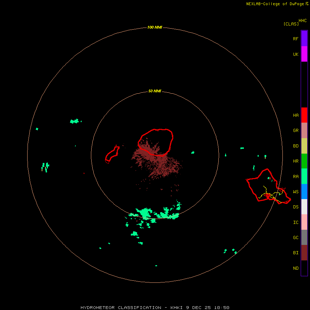310x310 pixels.
Task: Click the KHKI station identifier
Action: click(176, 308)
